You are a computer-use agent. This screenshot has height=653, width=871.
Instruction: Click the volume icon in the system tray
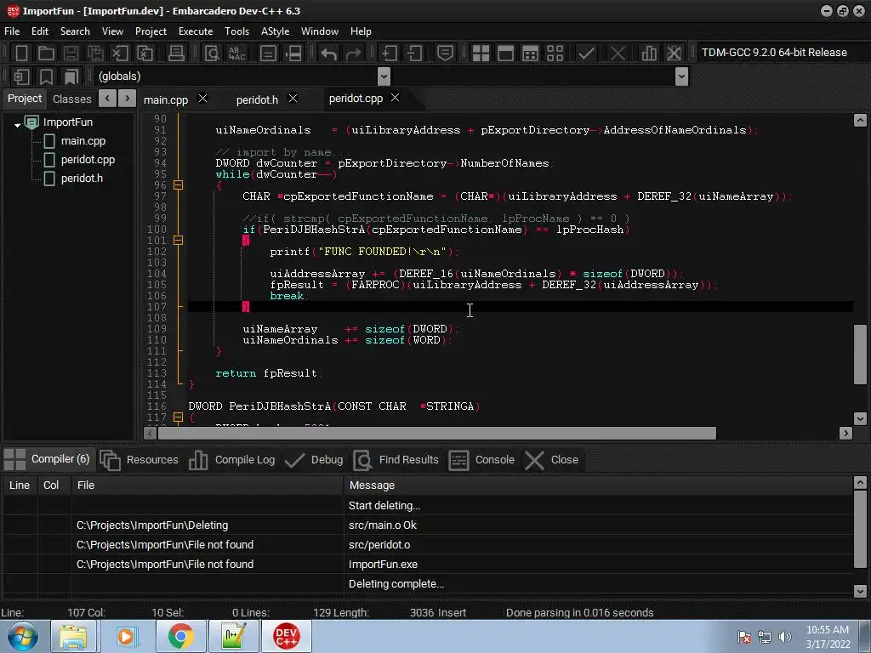click(x=784, y=637)
